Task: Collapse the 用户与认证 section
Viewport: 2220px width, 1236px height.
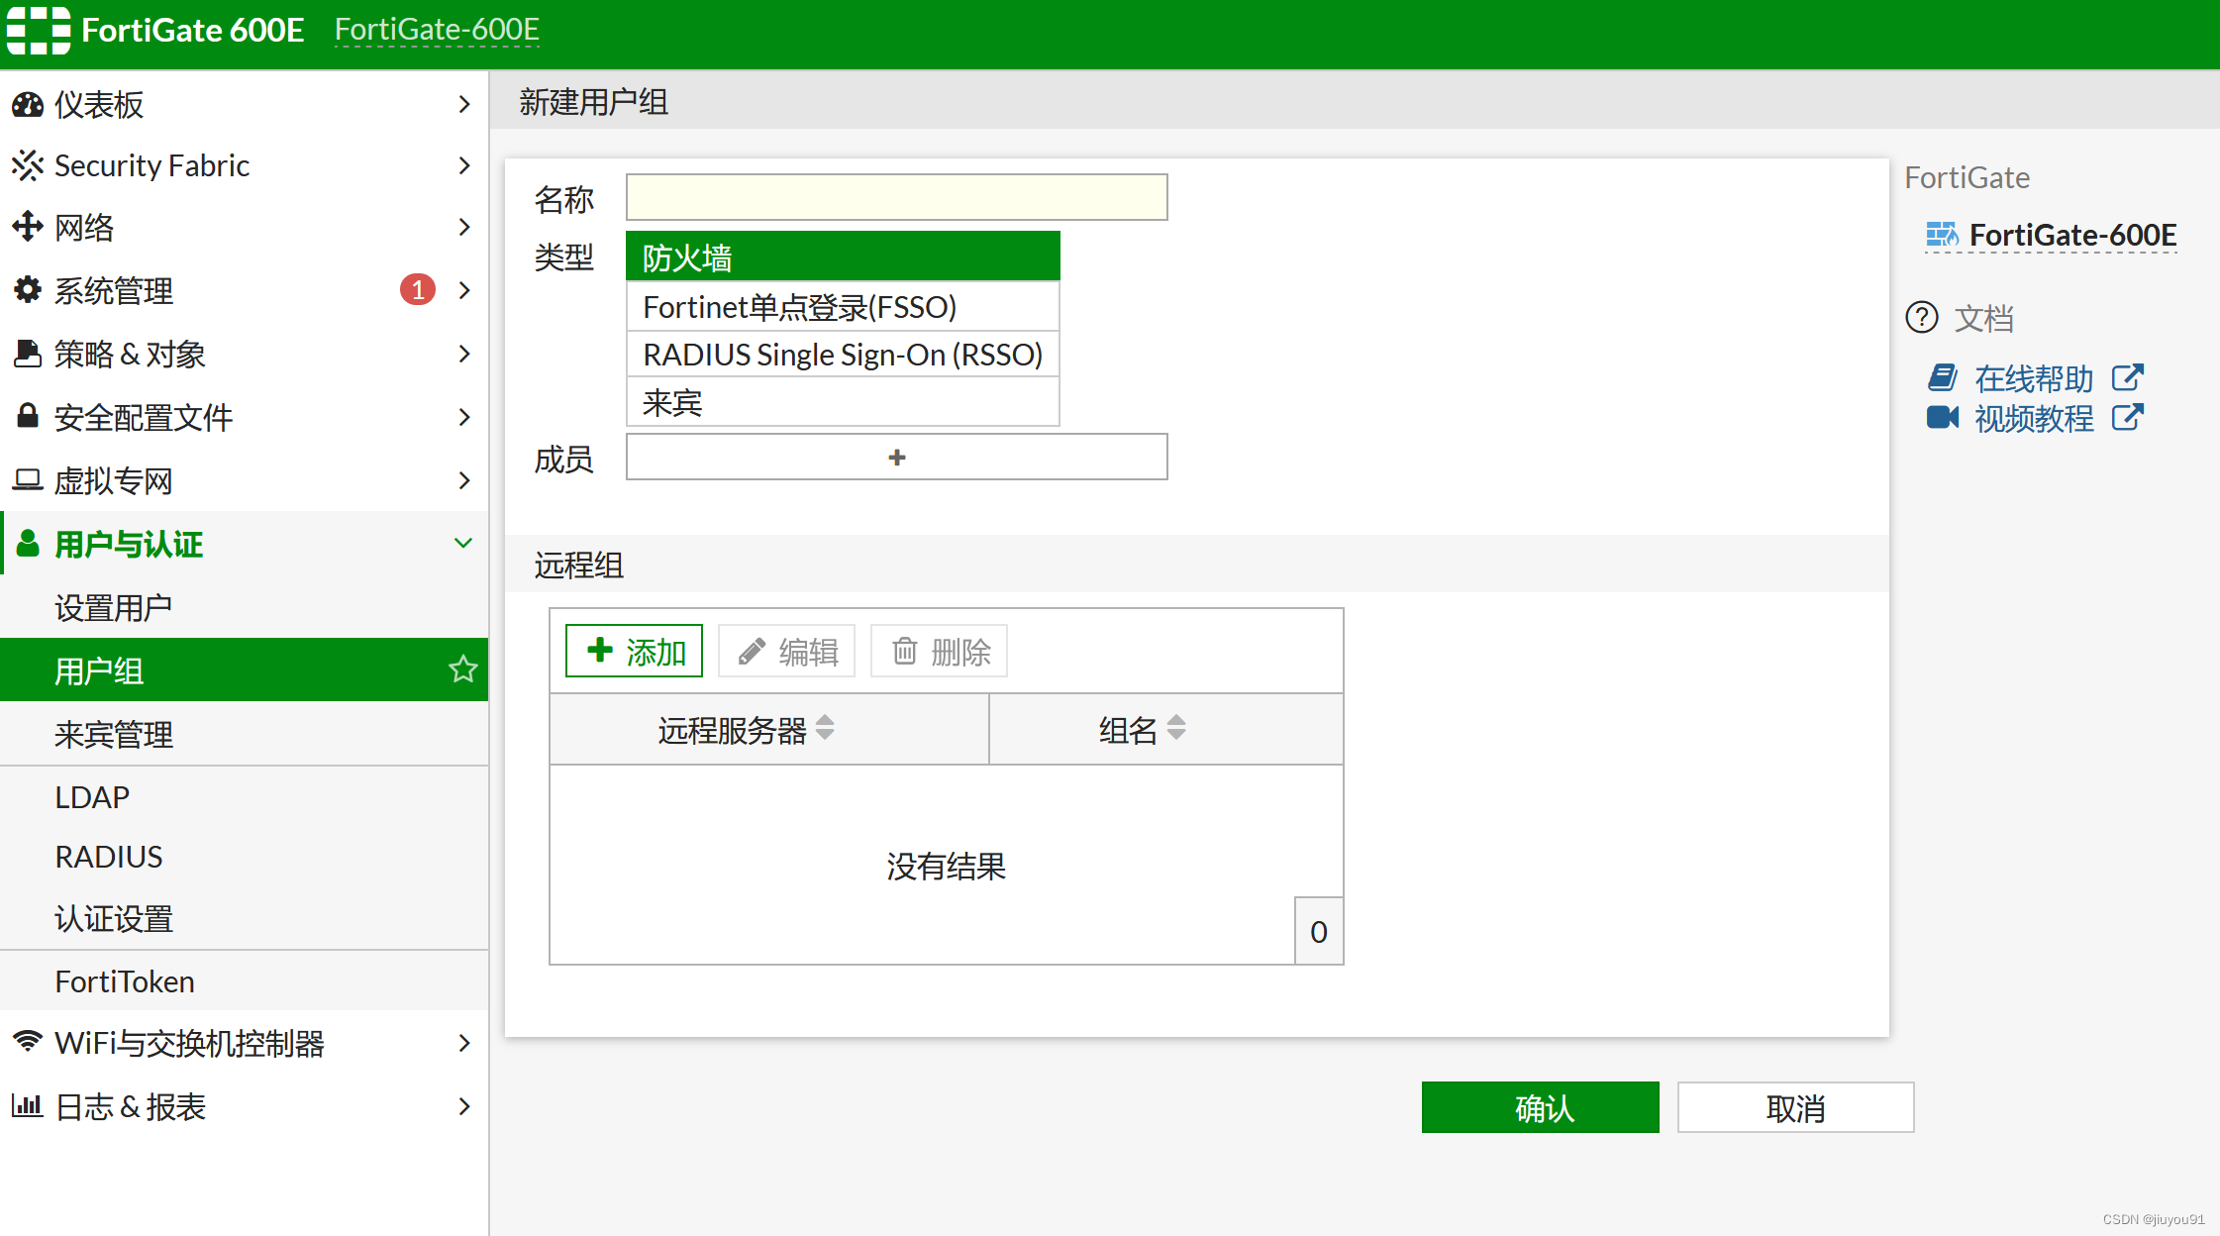Action: point(462,544)
